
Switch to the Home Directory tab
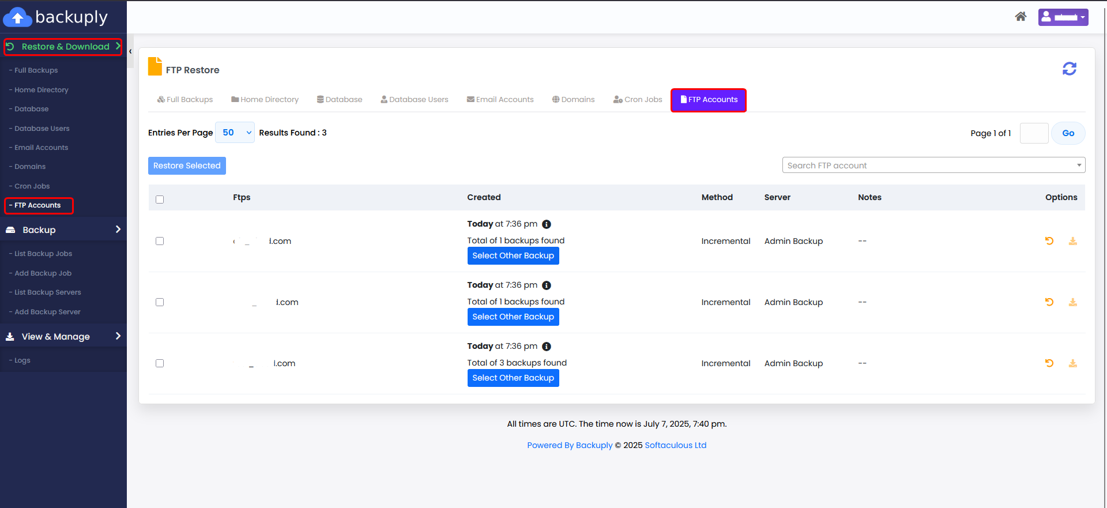[x=265, y=100]
